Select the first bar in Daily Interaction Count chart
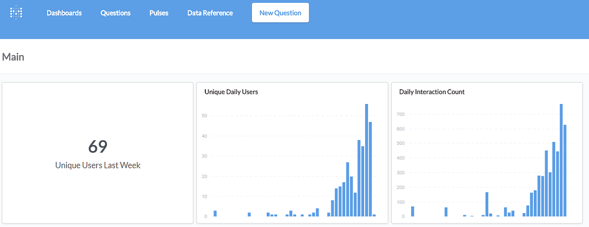589x227 pixels. [x=412, y=211]
